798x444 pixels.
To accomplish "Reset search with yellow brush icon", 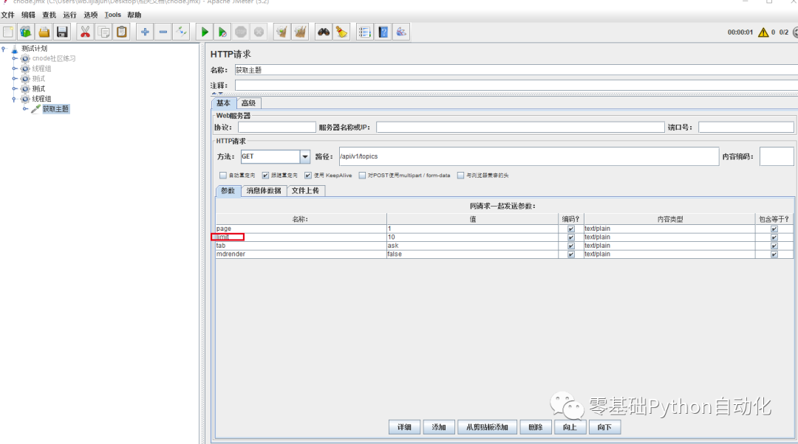I will point(341,32).
